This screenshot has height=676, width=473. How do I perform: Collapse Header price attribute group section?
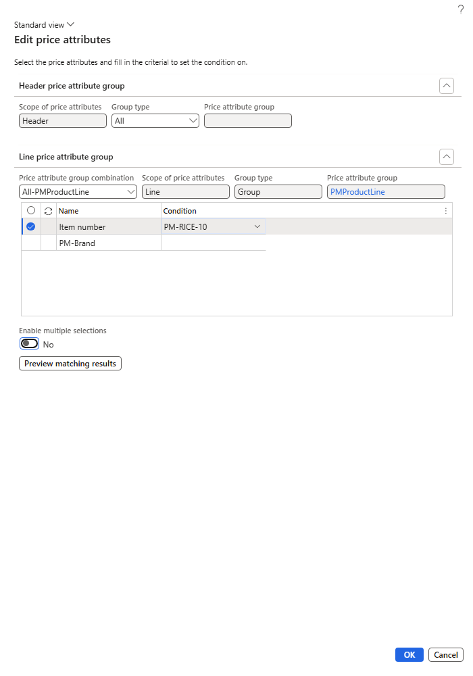coord(446,86)
